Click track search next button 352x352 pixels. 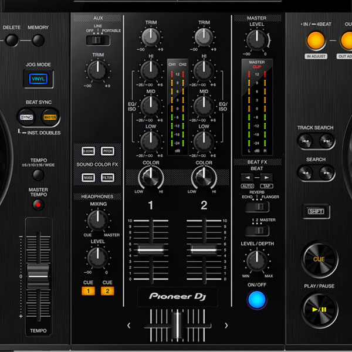point(326,141)
